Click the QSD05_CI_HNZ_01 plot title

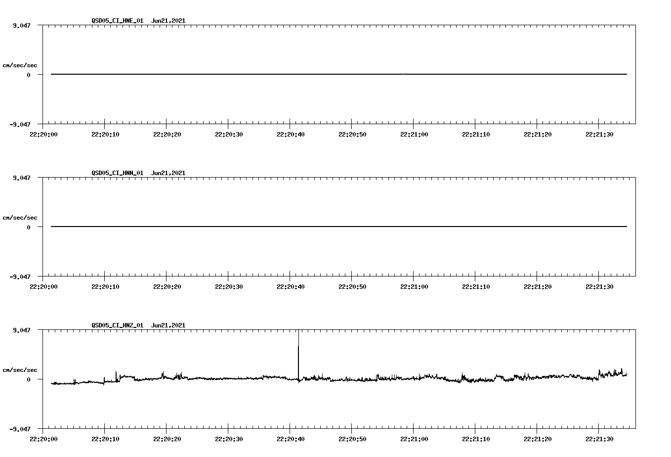[138, 325]
